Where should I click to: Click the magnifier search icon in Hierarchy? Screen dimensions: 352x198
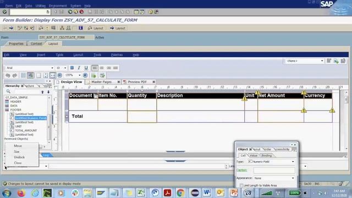(8, 91)
